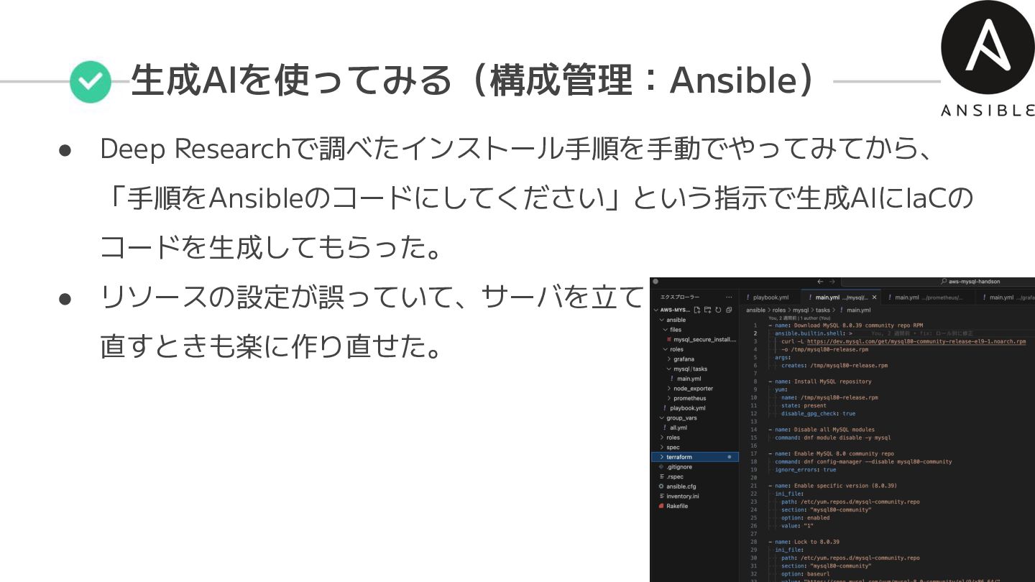The image size is (1035, 582).
Task: Switch to the playbook.yml tab
Action: tap(770, 297)
